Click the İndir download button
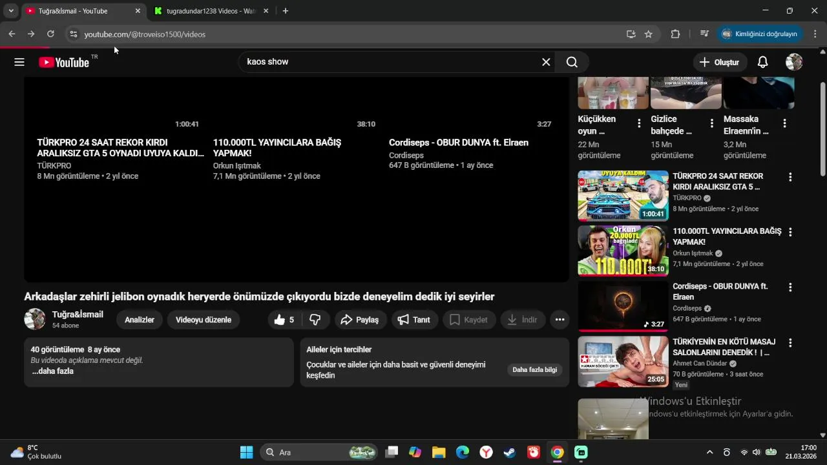Image resolution: width=827 pixels, height=465 pixels. (x=523, y=320)
